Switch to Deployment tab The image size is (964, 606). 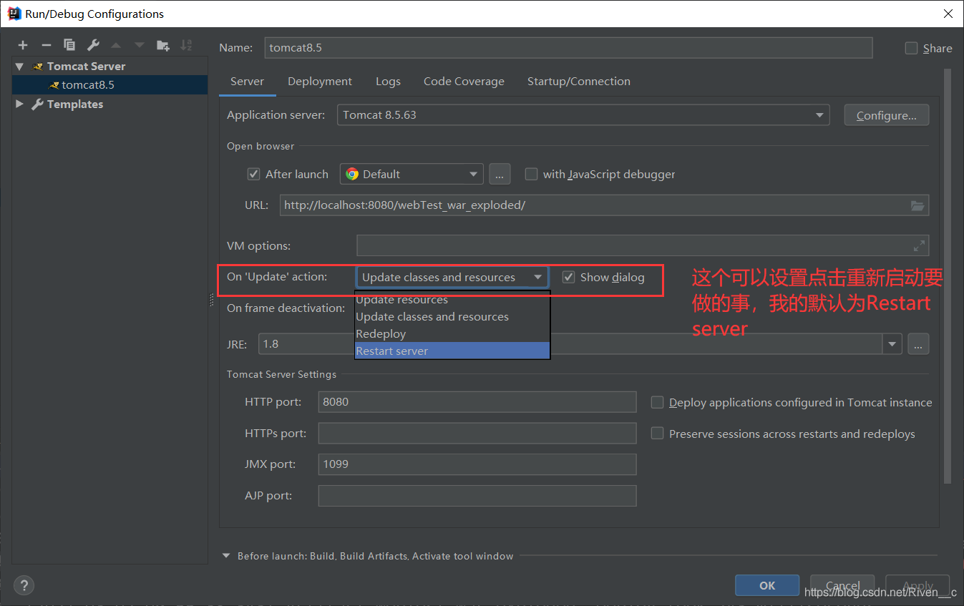[320, 82]
